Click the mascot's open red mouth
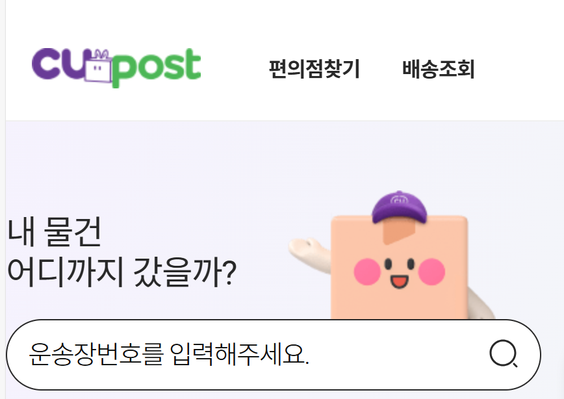 click(x=399, y=281)
